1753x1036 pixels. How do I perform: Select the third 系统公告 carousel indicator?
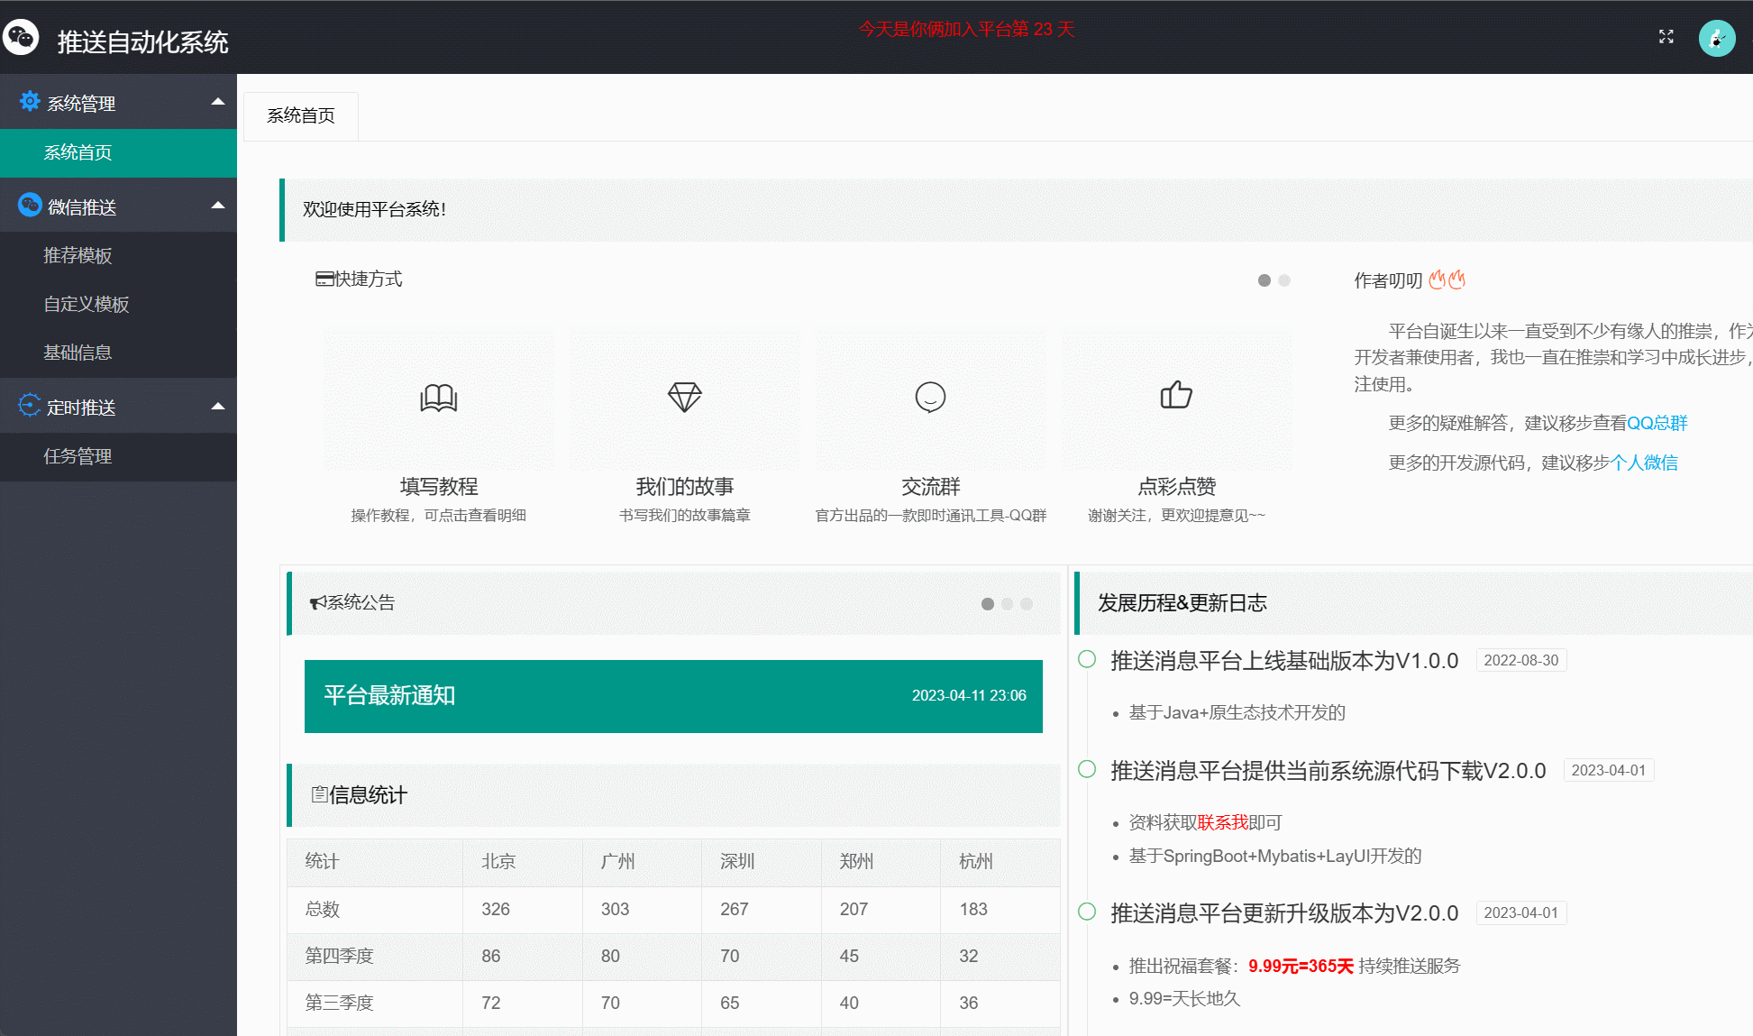tap(1027, 604)
